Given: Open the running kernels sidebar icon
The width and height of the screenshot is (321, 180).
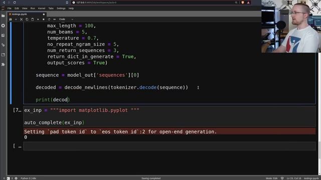Looking at the screenshot, I should [3, 25].
